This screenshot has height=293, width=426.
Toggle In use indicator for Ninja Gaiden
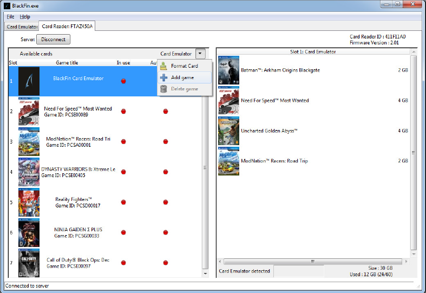tap(123, 232)
